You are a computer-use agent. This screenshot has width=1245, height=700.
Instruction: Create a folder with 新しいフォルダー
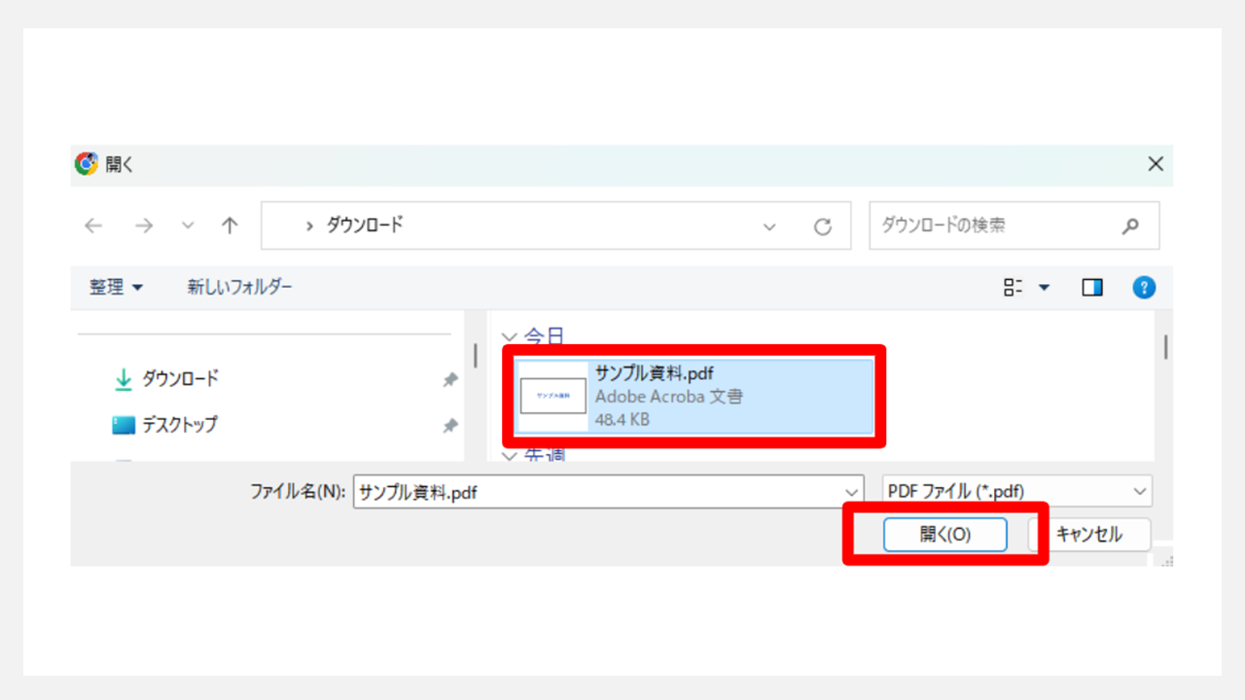(x=239, y=287)
